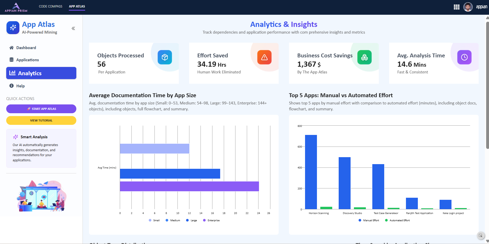489x244 pixels.
Task: Click the user profile avatar
Action: 468,7
